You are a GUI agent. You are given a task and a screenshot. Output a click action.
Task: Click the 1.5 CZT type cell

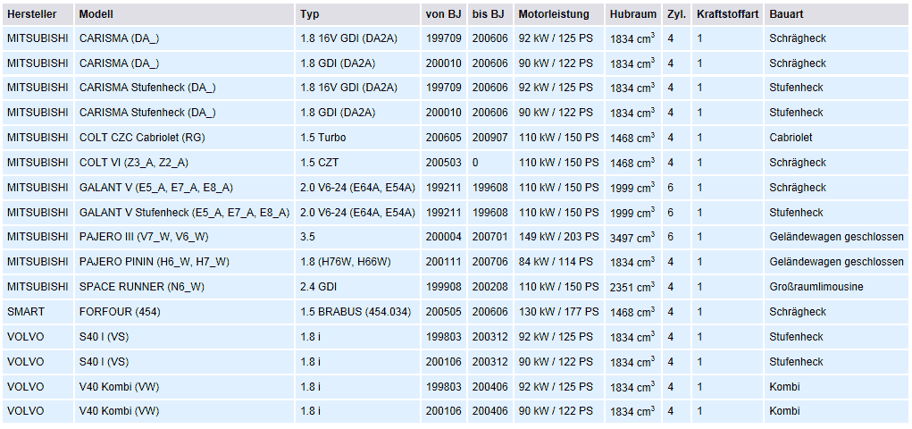click(322, 163)
